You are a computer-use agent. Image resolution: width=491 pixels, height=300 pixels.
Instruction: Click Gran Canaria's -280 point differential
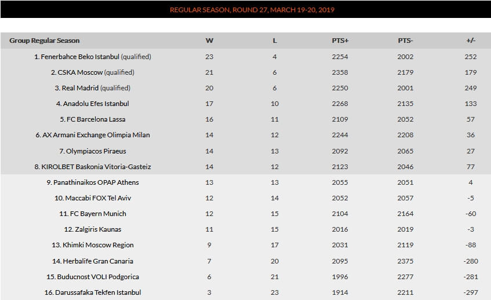coord(471,261)
